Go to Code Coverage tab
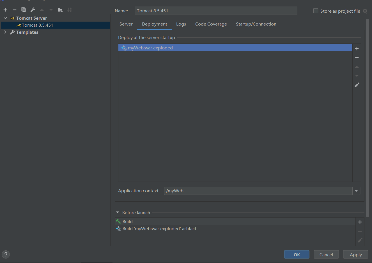Image resolution: width=372 pixels, height=263 pixels. pyautogui.click(x=211, y=24)
